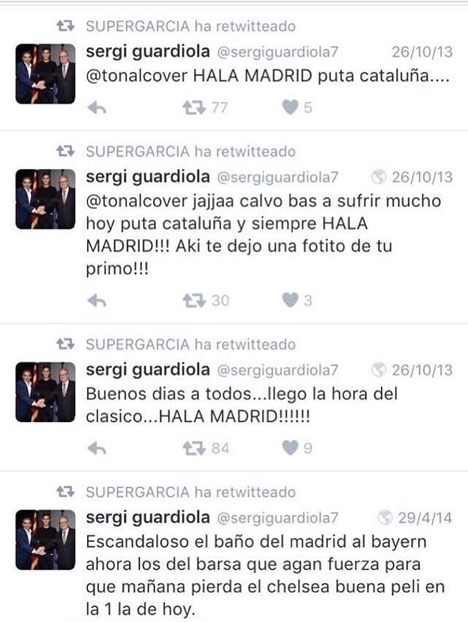Open @sergiguardiola7 handle on 29/4/14 tweet
468x622 pixels.
[x=277, y=518]
